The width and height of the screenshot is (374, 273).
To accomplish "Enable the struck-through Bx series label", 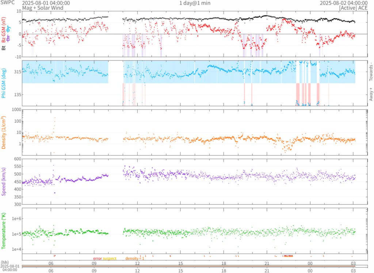I will click(x=9, y=38).
